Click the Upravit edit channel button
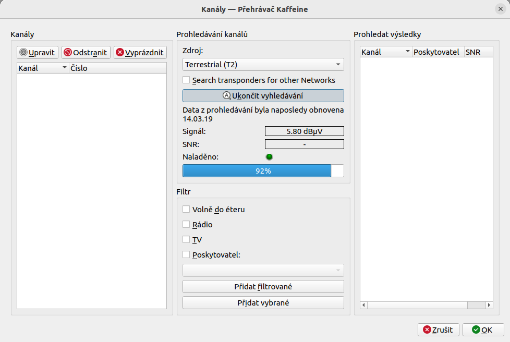Viewport: 510px width, 342px height. coord(38,52)
